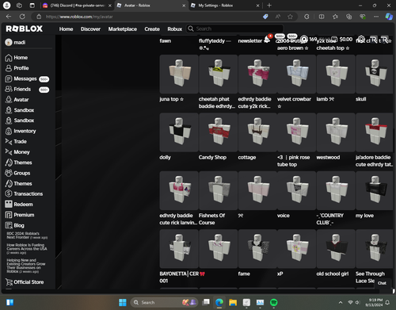Click the notifications bell icon
This screenshot has height=310, width=396.
click(x=267, y=40)
